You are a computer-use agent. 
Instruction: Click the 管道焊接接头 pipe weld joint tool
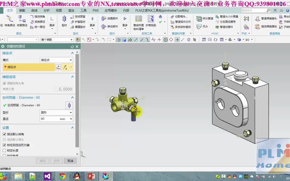[x=266, y=18]
